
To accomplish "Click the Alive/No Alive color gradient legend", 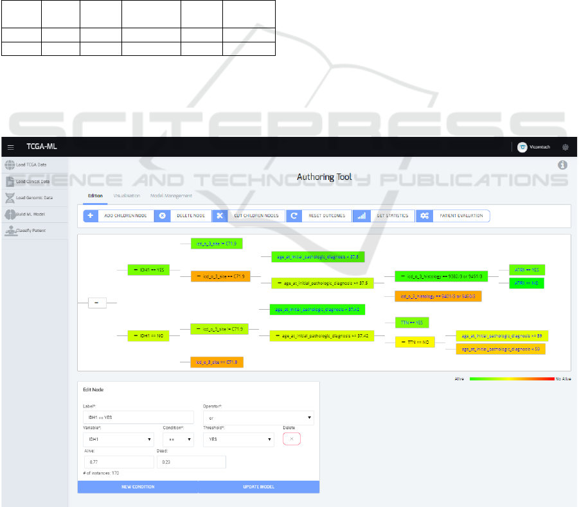I will point(511,379).
